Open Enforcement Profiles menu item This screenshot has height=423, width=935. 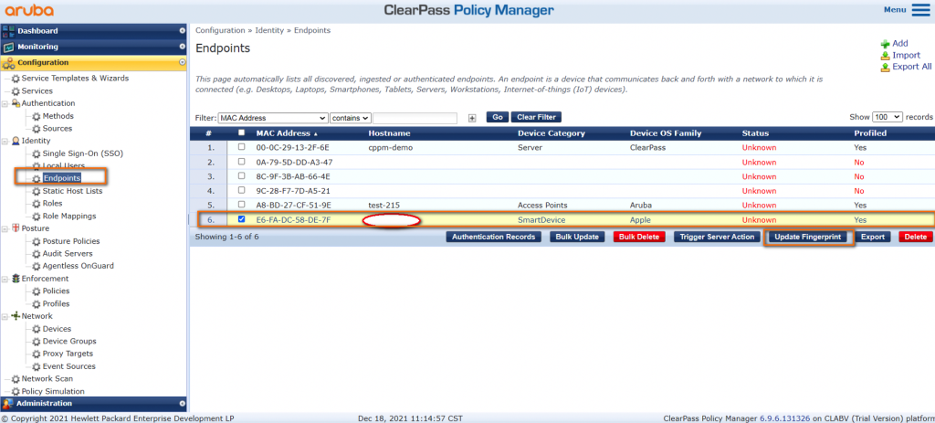[x=56, y=303]
